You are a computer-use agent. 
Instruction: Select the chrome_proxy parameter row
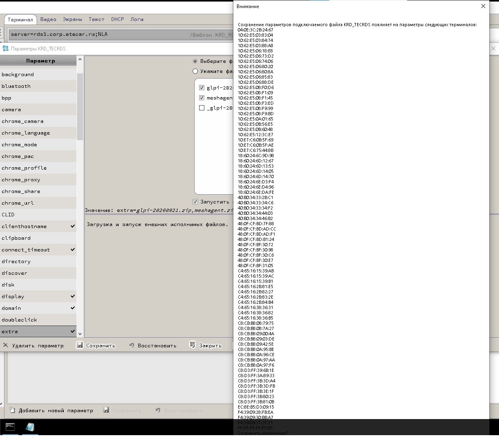click(38, 180)
